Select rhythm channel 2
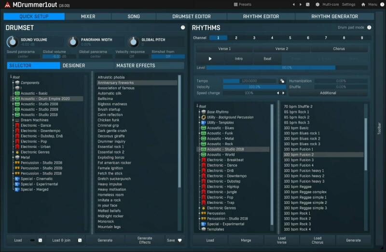 click(x=236, y=38)
